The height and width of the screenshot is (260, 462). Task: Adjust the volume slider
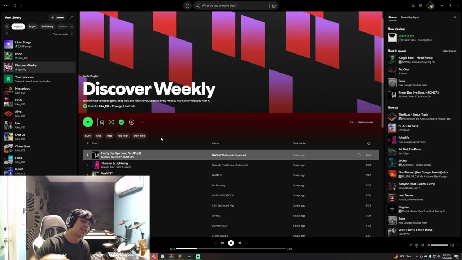coord(440,245)
